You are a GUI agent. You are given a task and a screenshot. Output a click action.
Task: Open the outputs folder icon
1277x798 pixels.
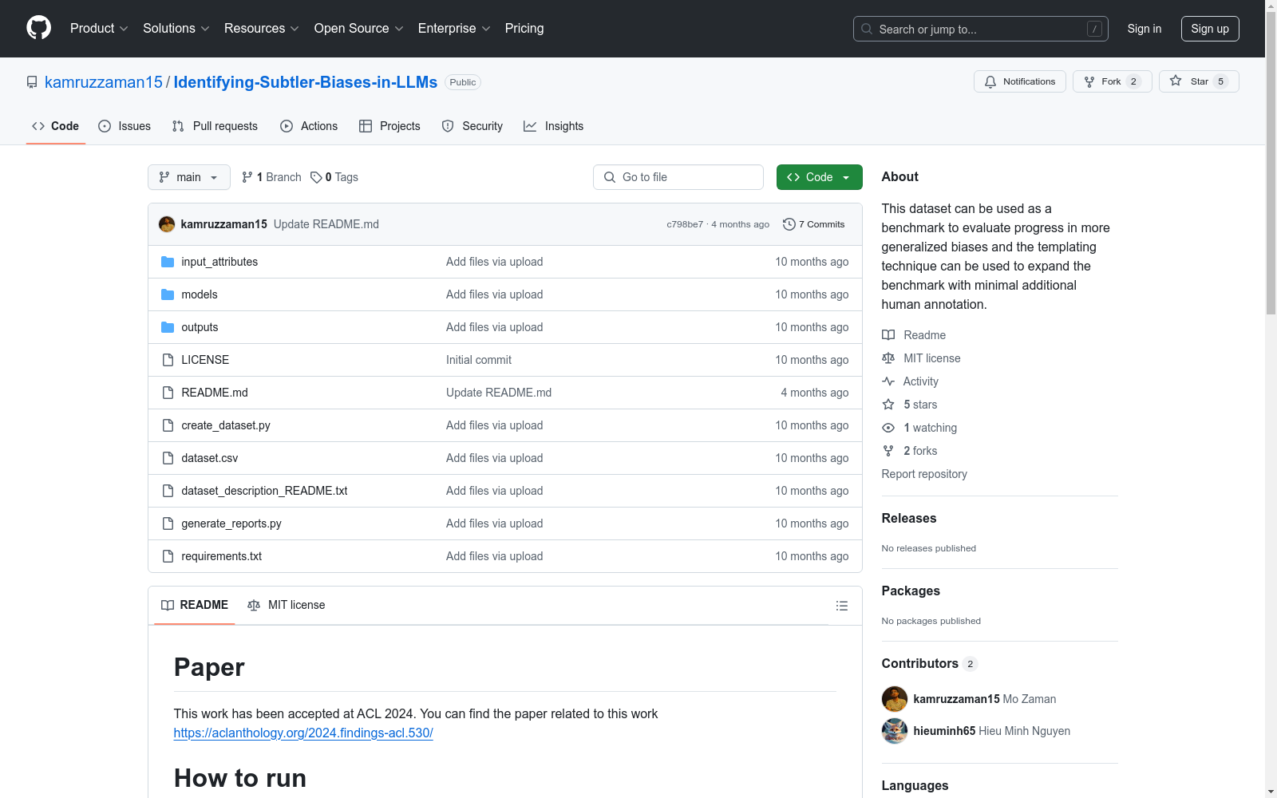pyautogui.click(x=168, y=327)
